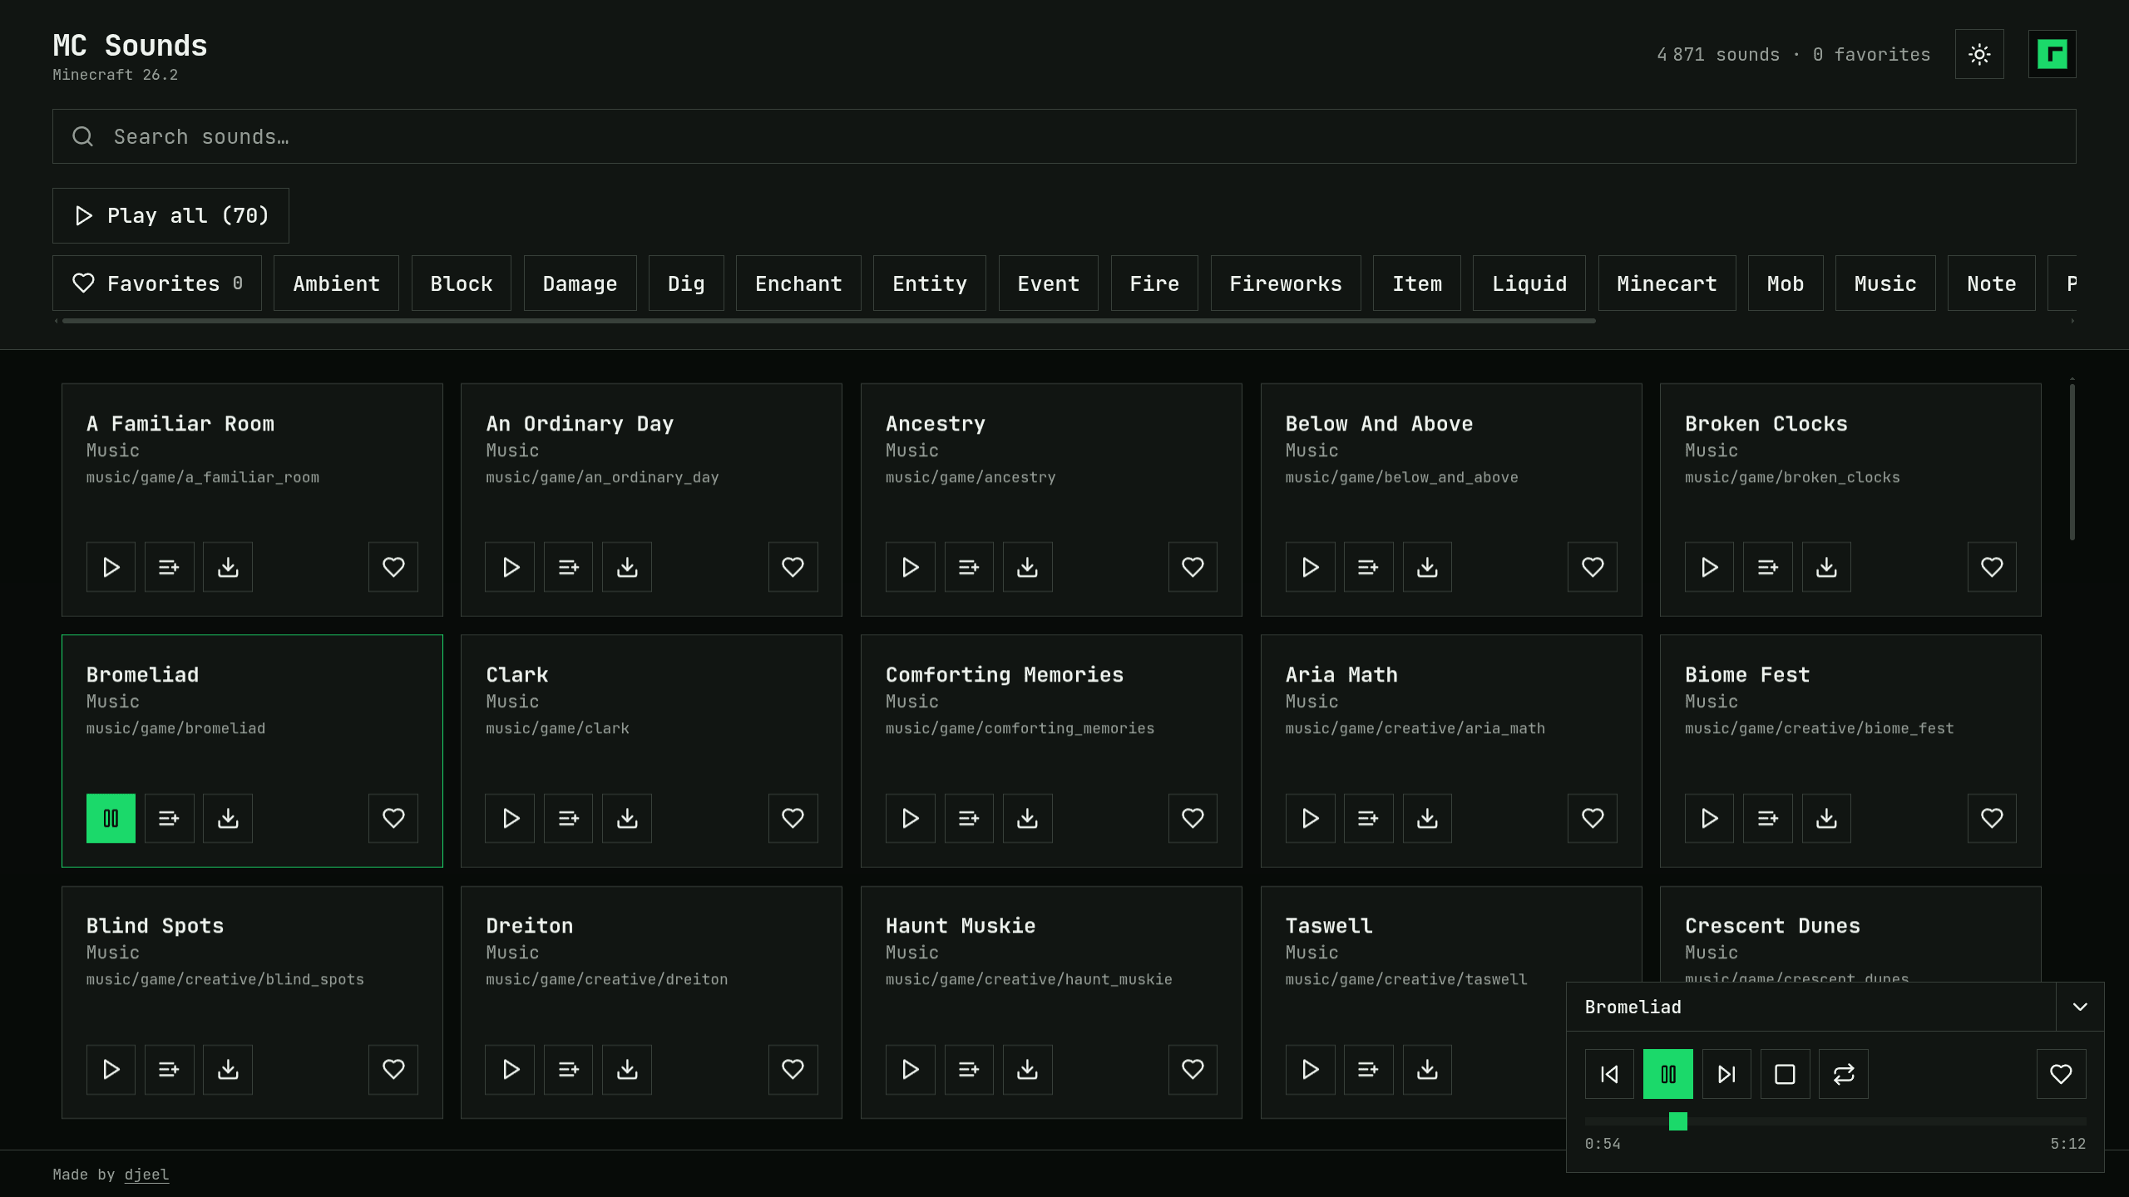Viewport: 2129px width, 1197px height.
Task: Select the Note category filter
Action: point(1991,283)
